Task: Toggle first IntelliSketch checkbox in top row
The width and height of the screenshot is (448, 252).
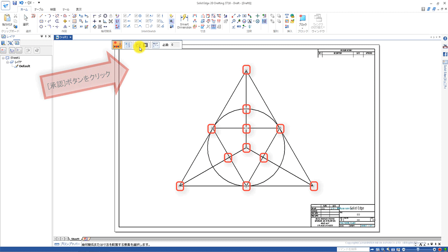Action: coord(125,16)
